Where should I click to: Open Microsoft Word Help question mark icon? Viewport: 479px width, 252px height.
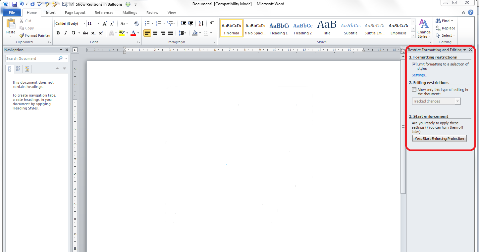(x=471, y=13)
